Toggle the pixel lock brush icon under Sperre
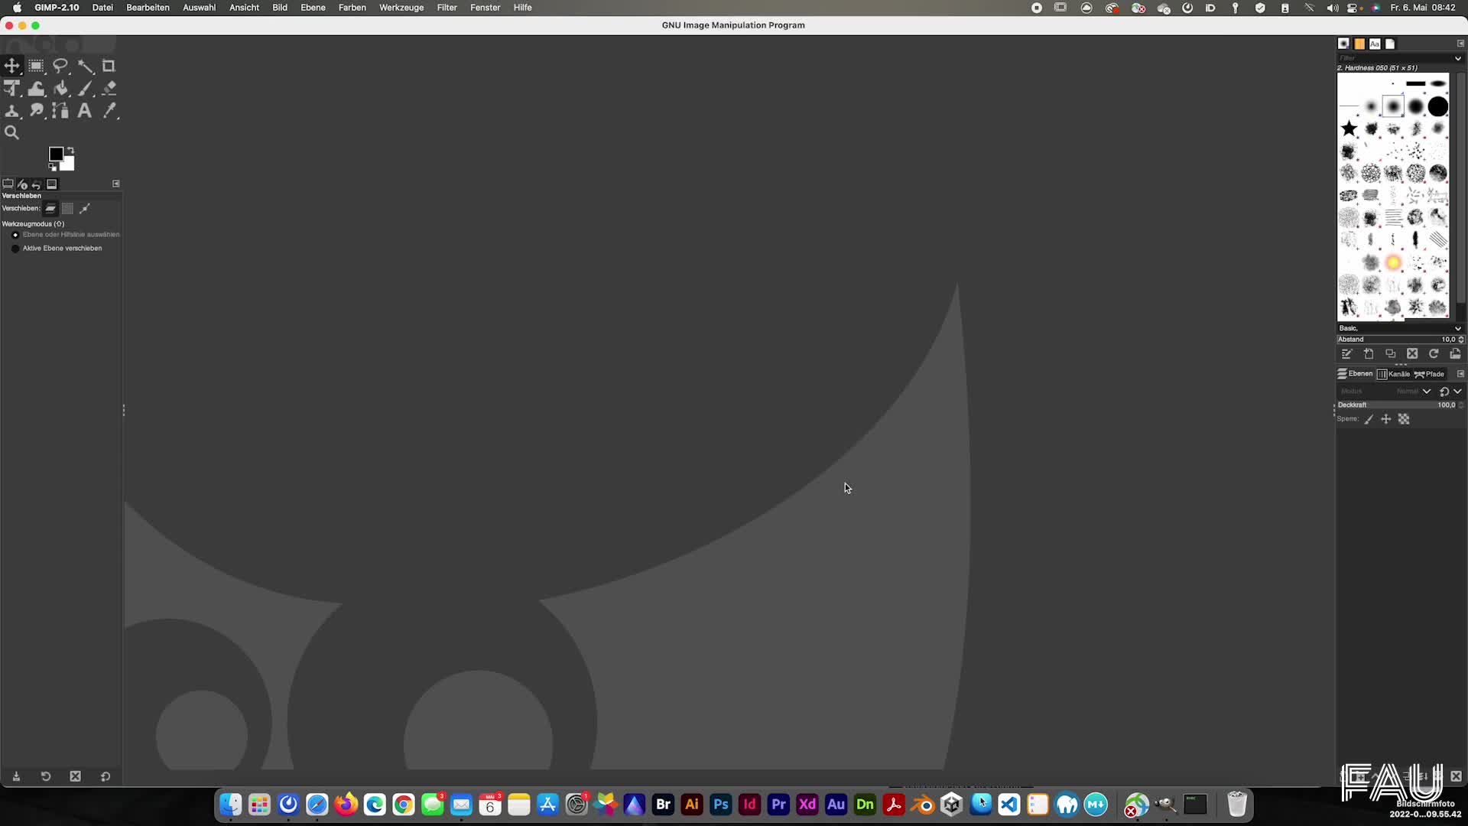1468x826 pixels. tap(1369, 419)
